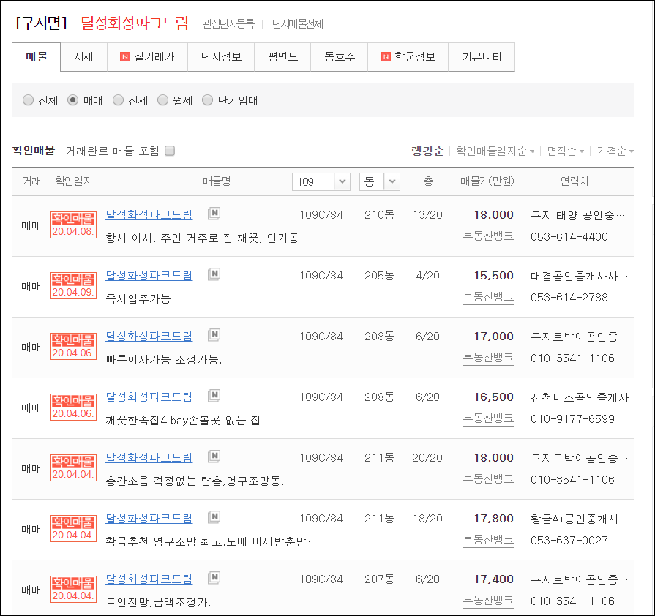Screen dimensions: 655x616
Task: Click the 확인매물 20.04.09. badge
Action: [x=73, y=285]
